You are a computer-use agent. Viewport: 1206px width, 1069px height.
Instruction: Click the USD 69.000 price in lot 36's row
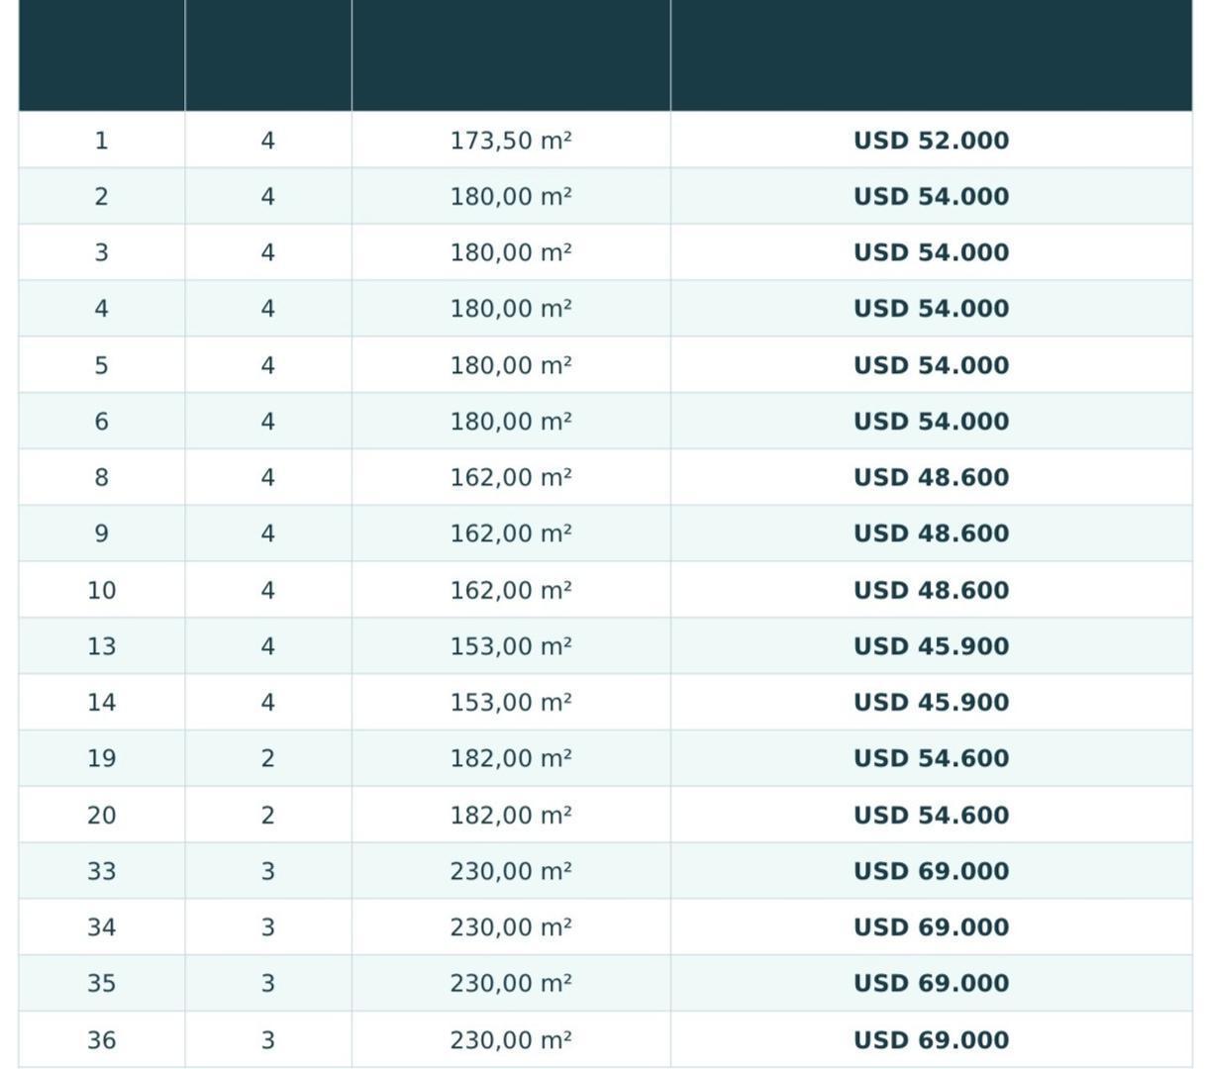click(x=931, y=1040)
